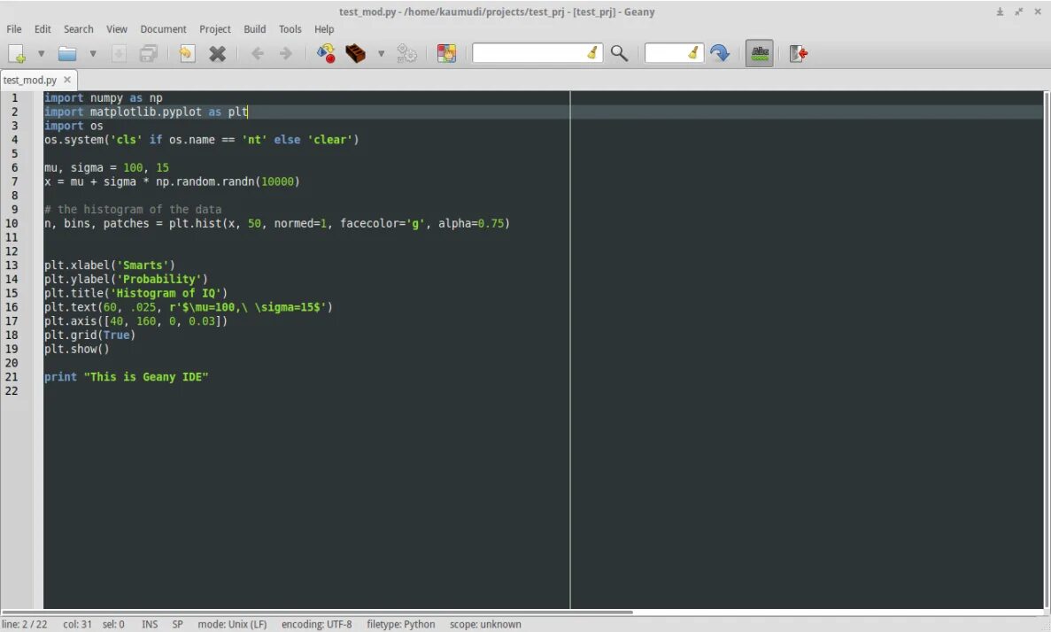Screen dimensions: 1051x632
Task: Click the 'mu, sigma = 100, 15' line
Action: click(x=106, y=167)
